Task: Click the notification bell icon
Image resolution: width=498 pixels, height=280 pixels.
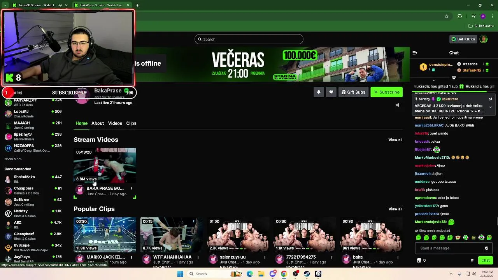Action: tap(319, 92)
